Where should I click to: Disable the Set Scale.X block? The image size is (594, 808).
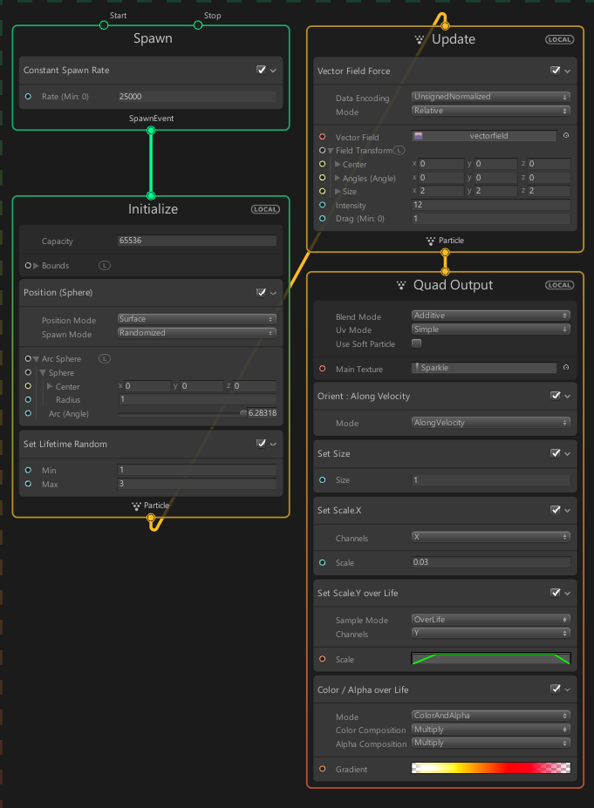click(x=556, y=510)
